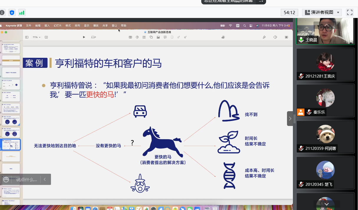Viewport: 358px width, 210px height.
Task: Enter full screen via corner brackets icon
Action: [350, 12]
